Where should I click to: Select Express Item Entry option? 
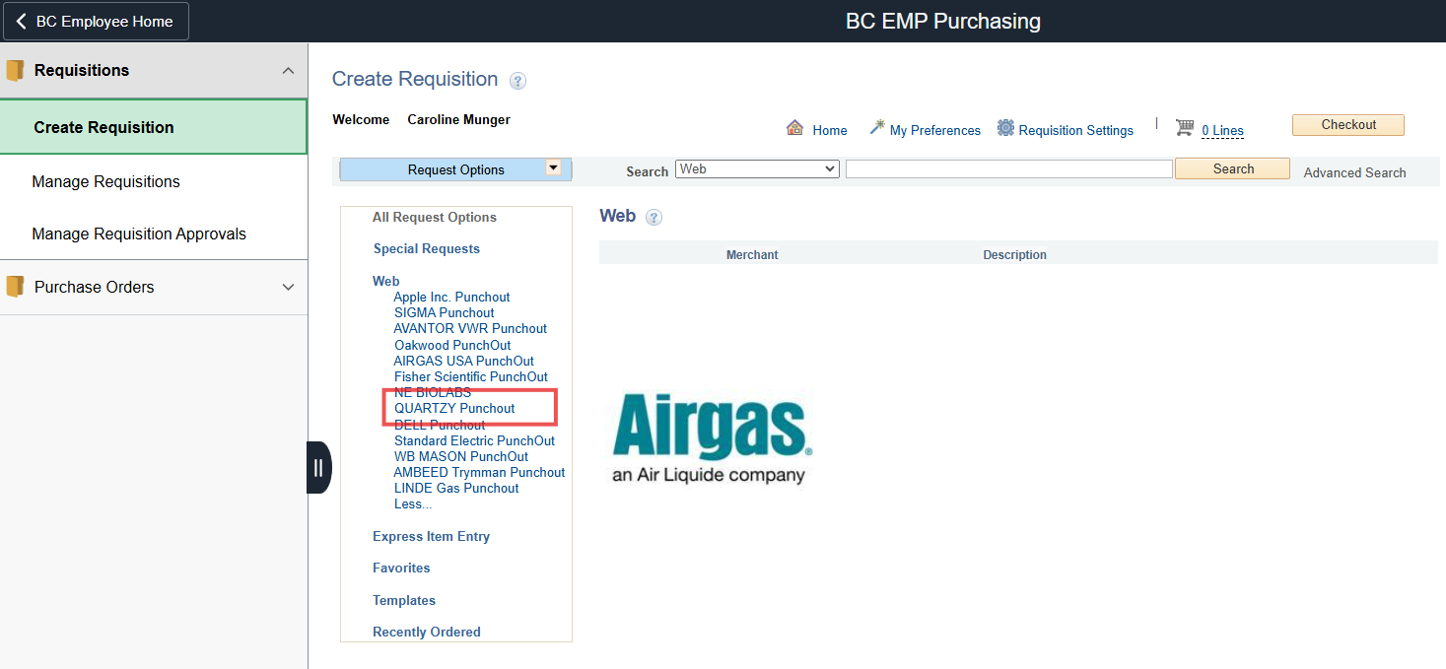[x=431, y=536]
